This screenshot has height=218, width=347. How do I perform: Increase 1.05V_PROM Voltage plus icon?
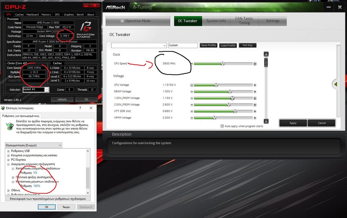click(255, 98)
